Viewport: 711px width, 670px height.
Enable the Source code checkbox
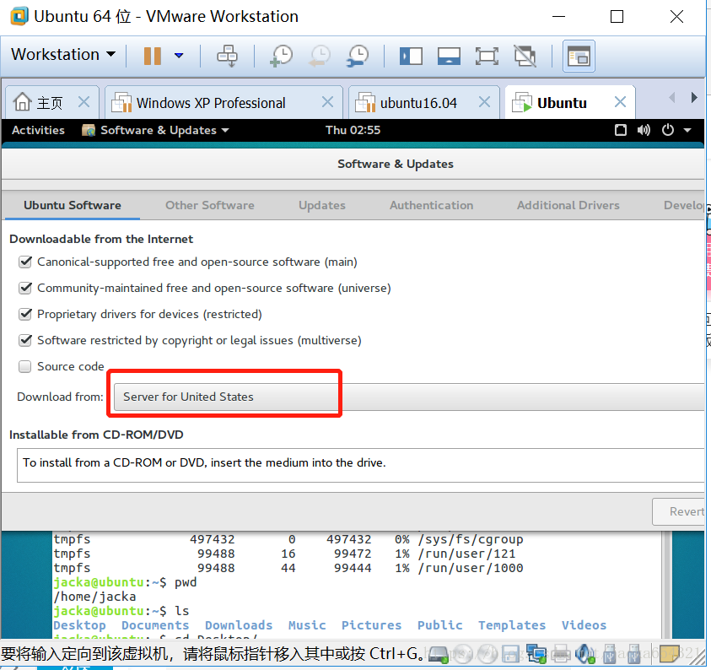coord(25,366)
